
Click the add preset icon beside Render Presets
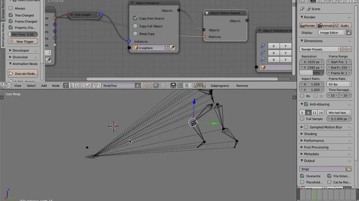(343, 49)
